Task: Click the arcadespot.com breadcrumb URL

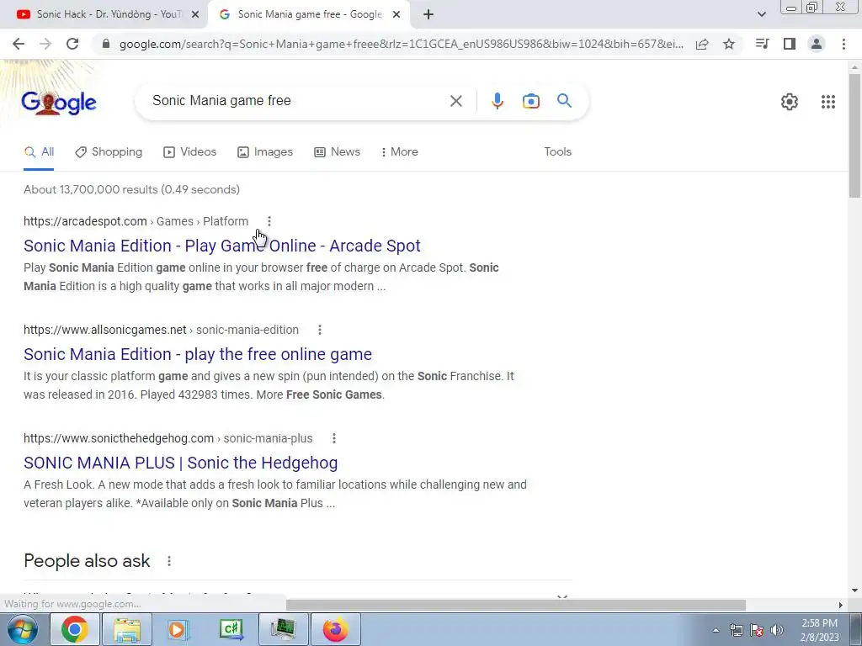Action: [x=136, y=221]
